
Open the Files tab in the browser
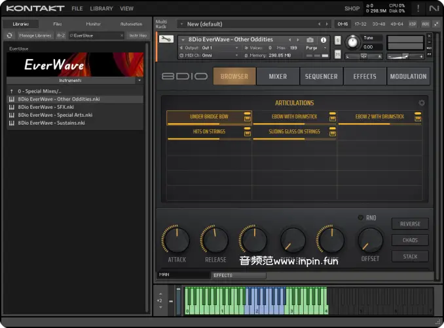pyautogui.click(x=58, y=24)
